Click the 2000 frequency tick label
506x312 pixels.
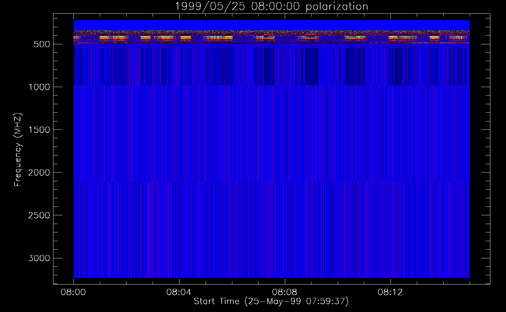[39, 173]
